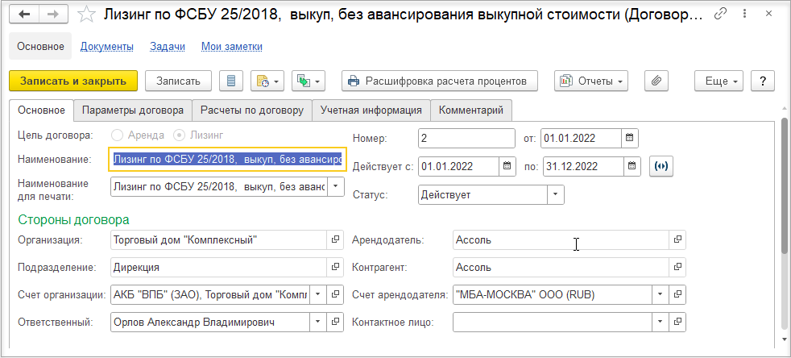Click Записать и закрыть button
This screenshot has width=791, height=358.
73,81
